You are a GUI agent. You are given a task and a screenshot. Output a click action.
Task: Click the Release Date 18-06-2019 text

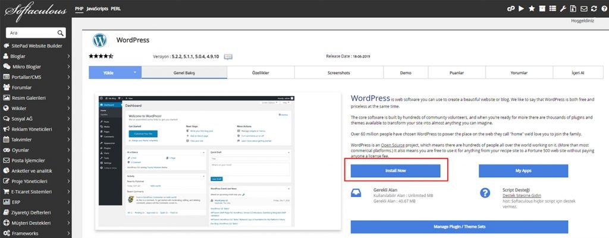[x=348, y=56]
